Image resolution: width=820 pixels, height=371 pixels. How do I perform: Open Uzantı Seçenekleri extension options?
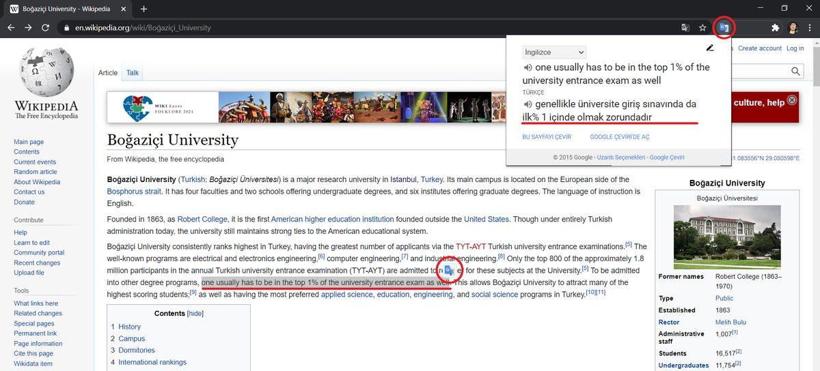(621, 158)
